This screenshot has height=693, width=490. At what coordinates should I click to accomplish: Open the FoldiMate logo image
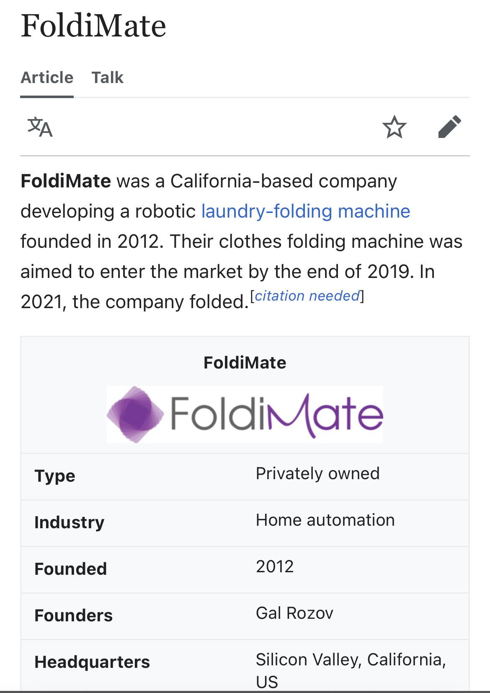245,414
